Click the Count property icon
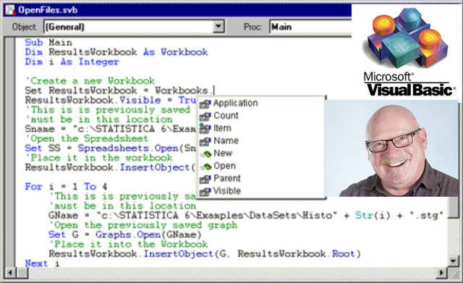Screen dimensions: 463x283 205,117
